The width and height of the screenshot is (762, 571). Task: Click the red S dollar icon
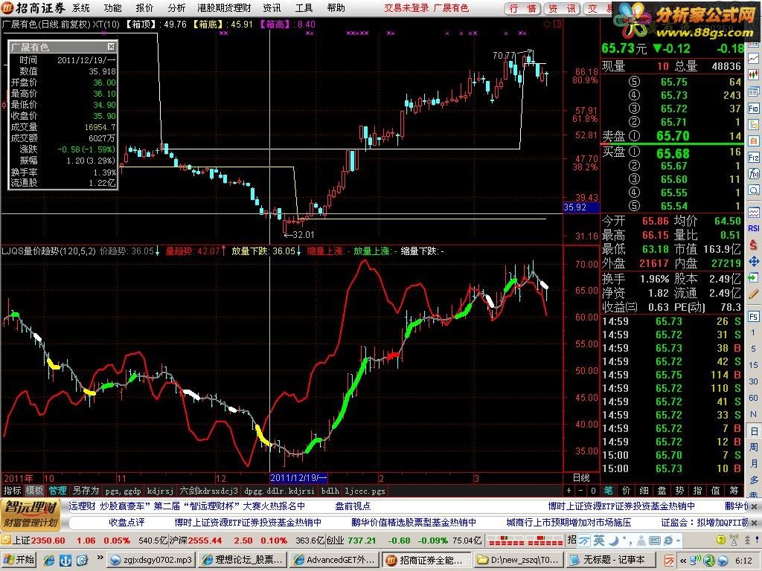[753, 245]
